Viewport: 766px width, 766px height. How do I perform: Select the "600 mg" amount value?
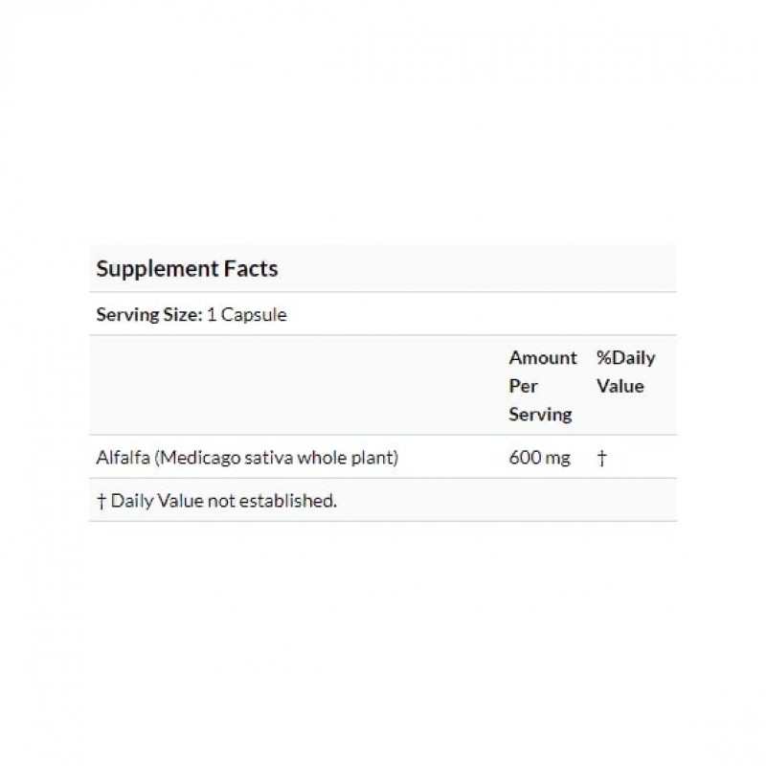coord(539,458)
